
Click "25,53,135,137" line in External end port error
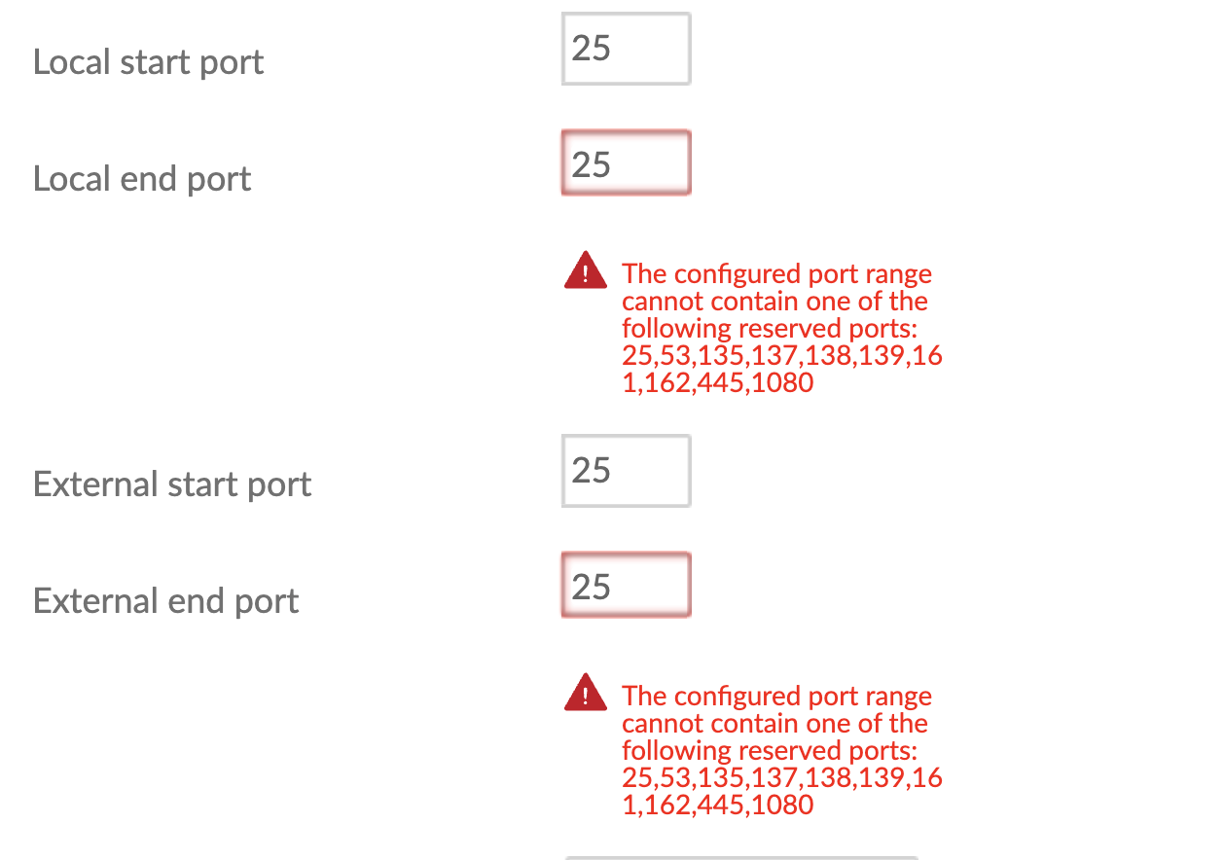[781, 778]
